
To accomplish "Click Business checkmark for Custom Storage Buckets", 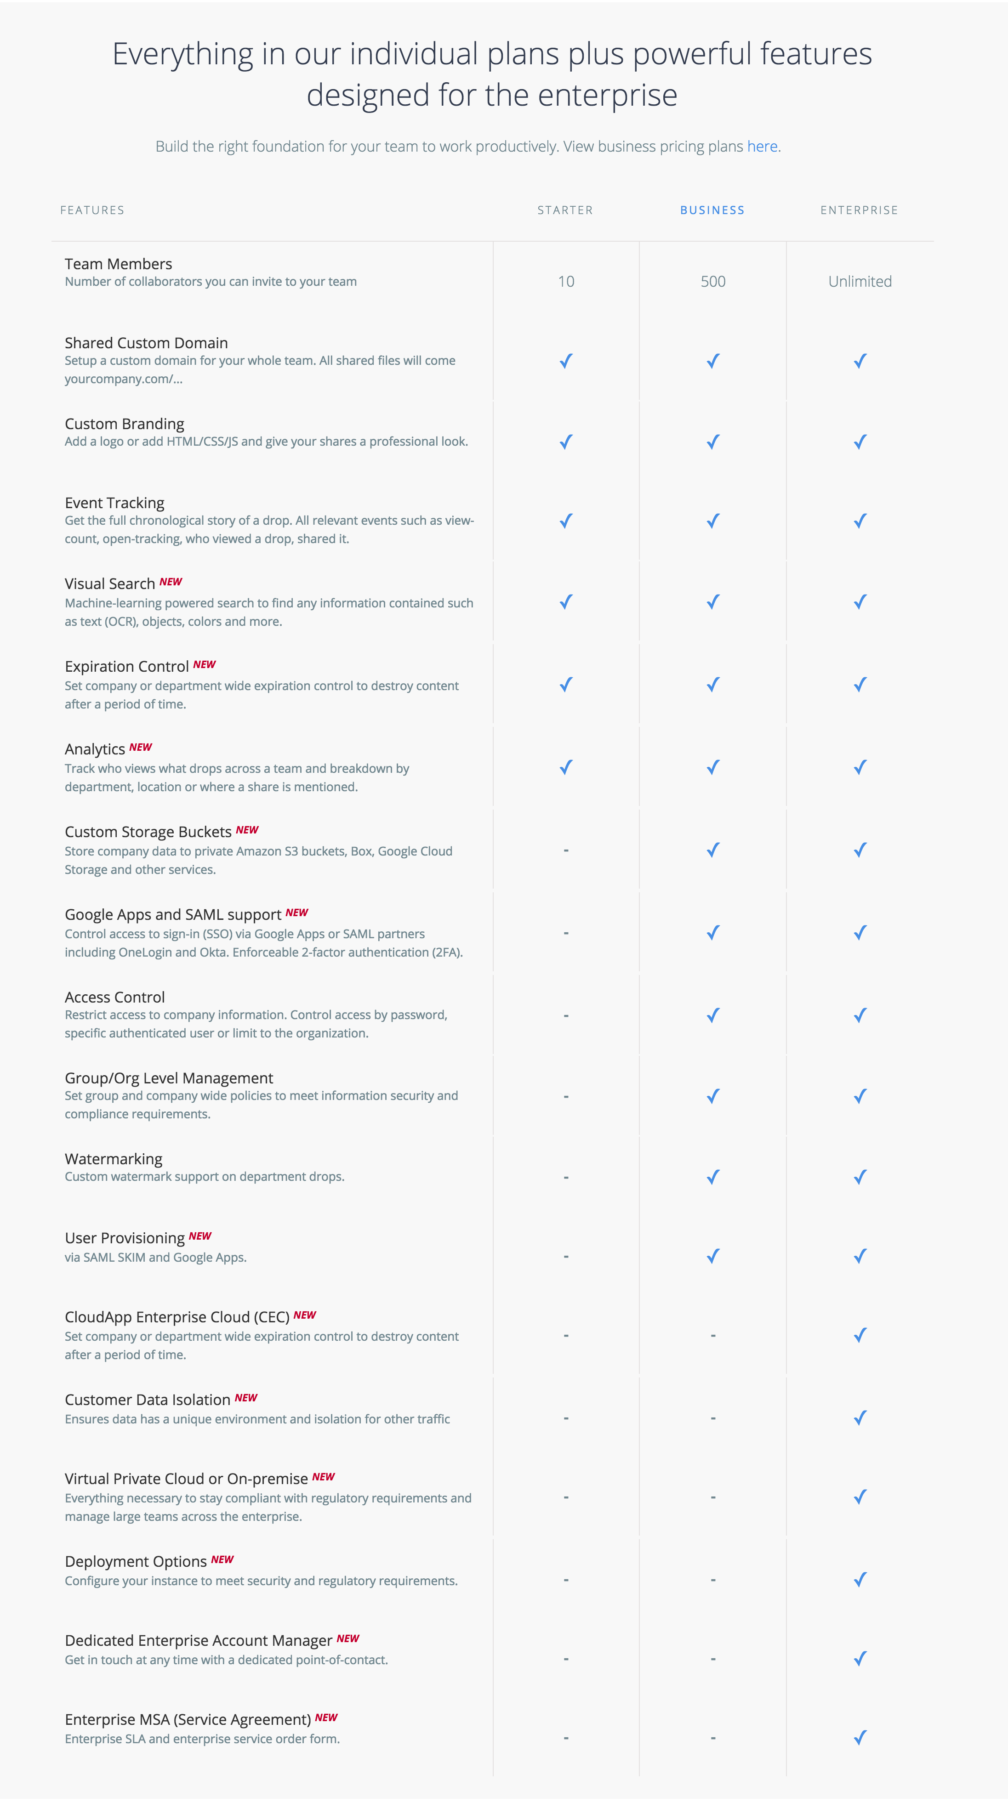I will (713, 850).
